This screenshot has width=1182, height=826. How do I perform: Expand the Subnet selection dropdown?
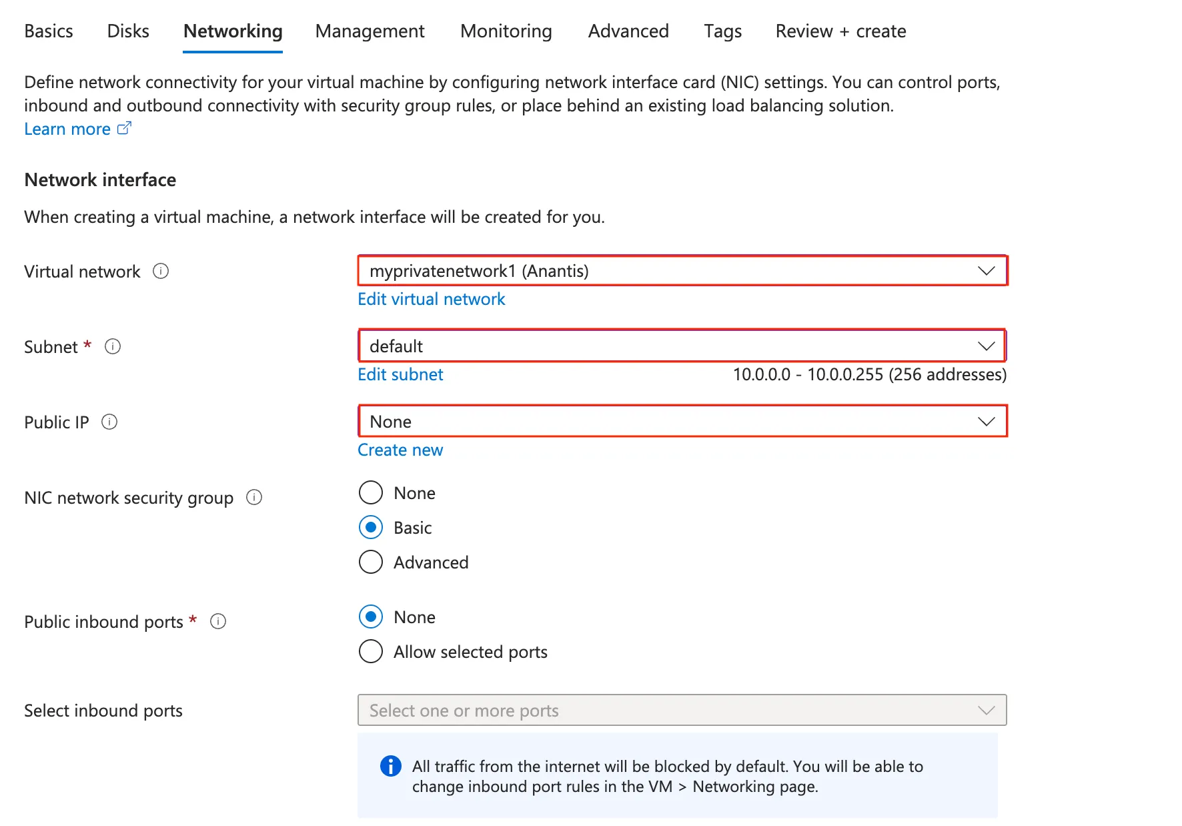[x=986, y=346]
